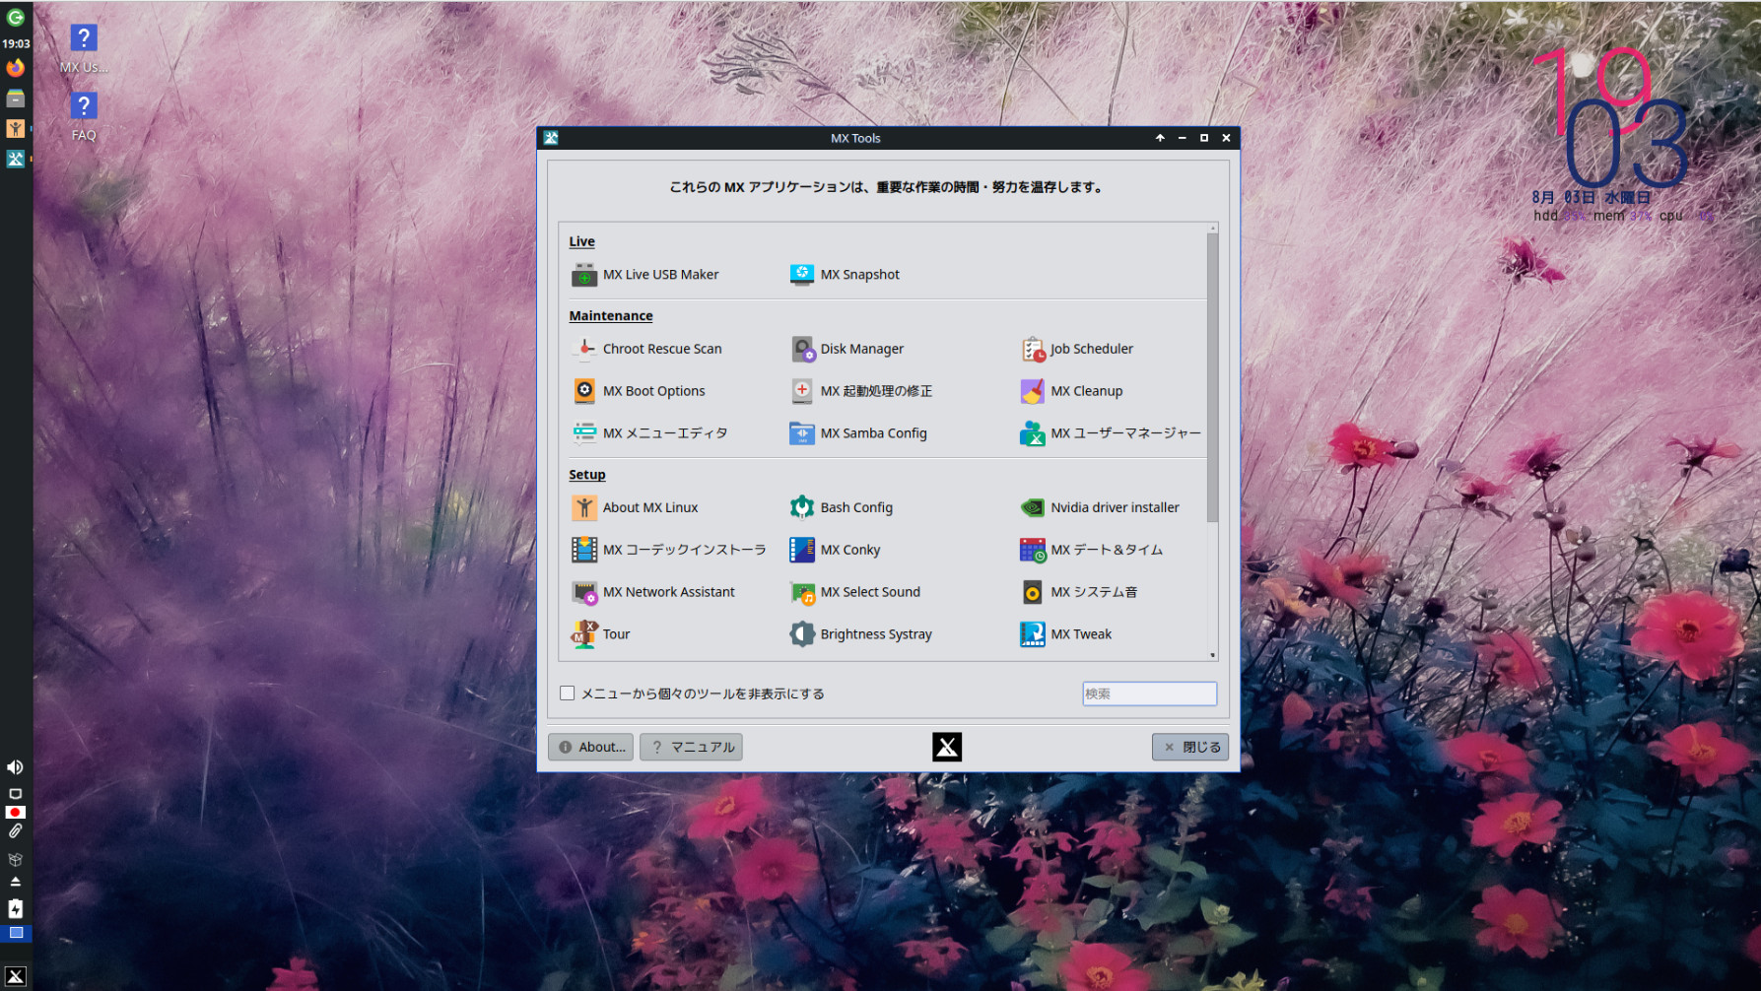Click the clipboard manager tray icon
Viewport: 1761px width, 991px height.
click(x=15, y=832)
